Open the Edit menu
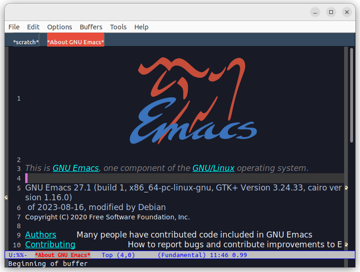This screenshot has width=360, height=272. (x=33, y=27)
